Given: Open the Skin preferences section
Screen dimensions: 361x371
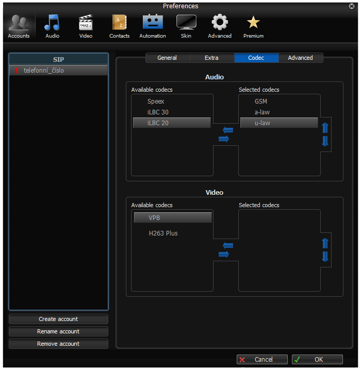Looking at the screenshot, I should (186, 27).
